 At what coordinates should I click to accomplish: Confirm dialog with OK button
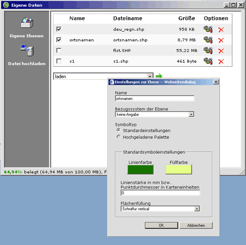161,225
